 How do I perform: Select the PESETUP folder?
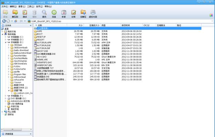pos(118,37)
